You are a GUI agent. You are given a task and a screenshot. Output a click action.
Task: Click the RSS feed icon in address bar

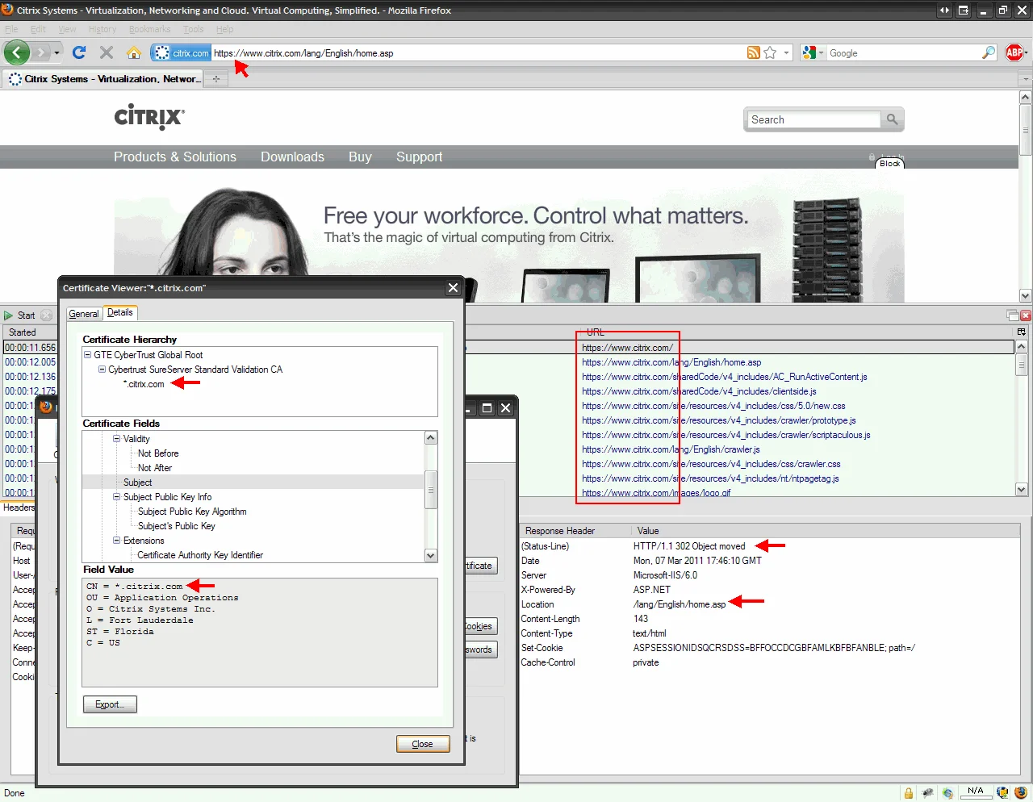(753, 52)
